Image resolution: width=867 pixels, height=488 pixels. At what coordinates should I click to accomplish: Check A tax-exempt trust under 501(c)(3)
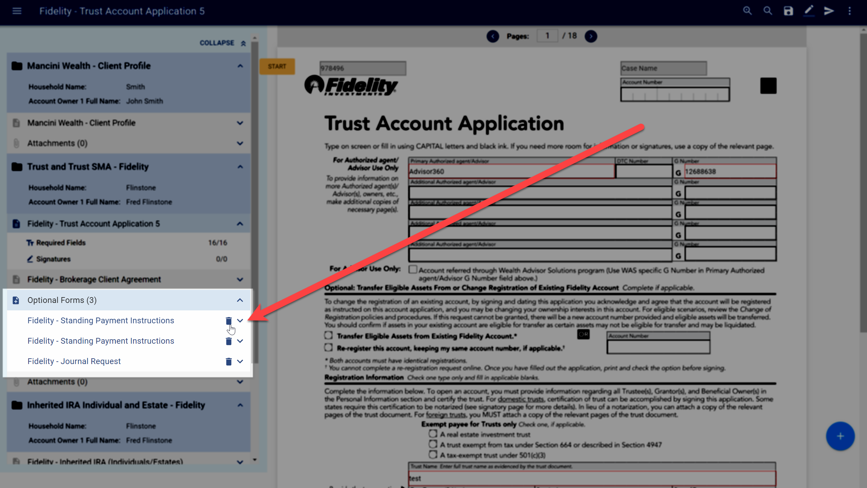coord(433,454)
